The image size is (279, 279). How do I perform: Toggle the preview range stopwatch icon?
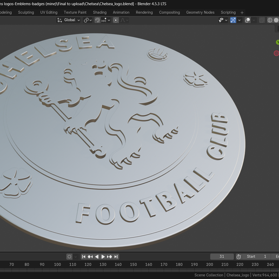[238, 256]
